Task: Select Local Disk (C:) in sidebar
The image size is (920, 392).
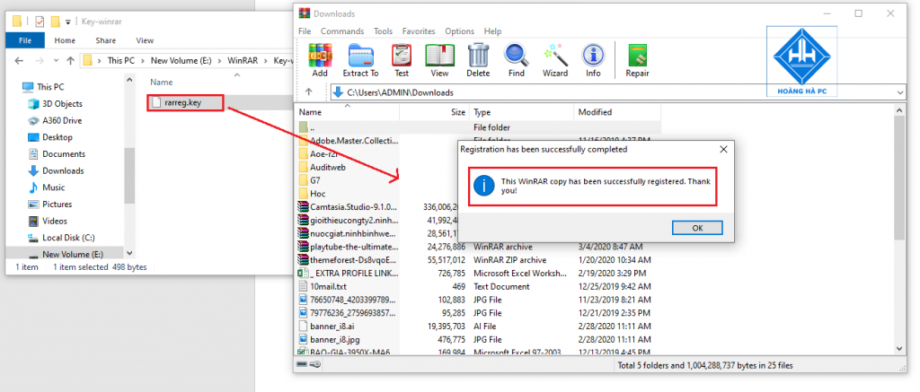Action: point(68,238)
